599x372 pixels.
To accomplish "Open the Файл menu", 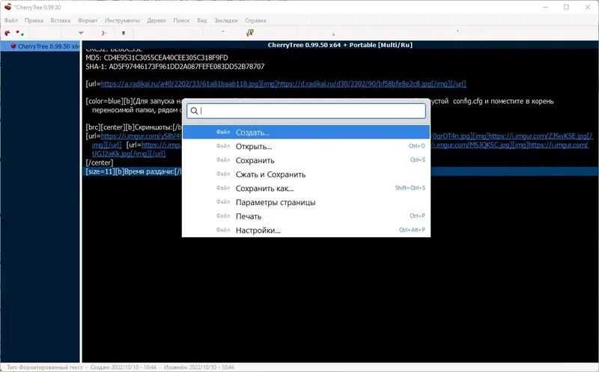I will click(x=11, y=20).
